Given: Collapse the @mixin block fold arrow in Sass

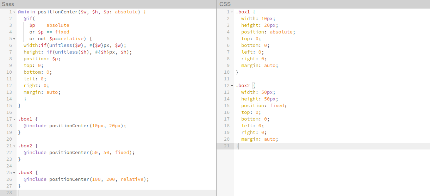Looking at the screenshot, I should click(14, 12).
